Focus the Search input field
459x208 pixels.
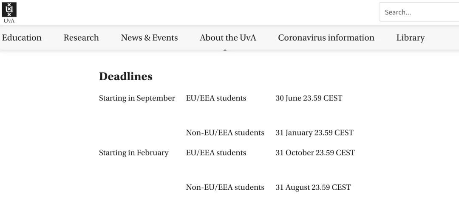[419, 12]
